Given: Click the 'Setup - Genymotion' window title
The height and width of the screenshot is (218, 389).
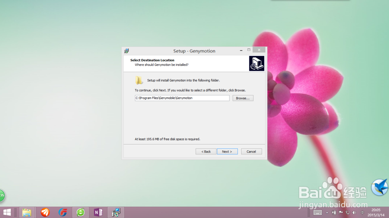Looking at the screenshot, I should 194,51.
